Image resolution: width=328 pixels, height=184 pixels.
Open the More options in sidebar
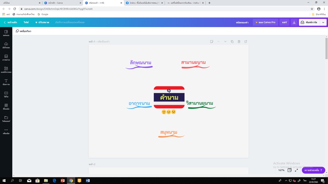[x=6, y=131]
